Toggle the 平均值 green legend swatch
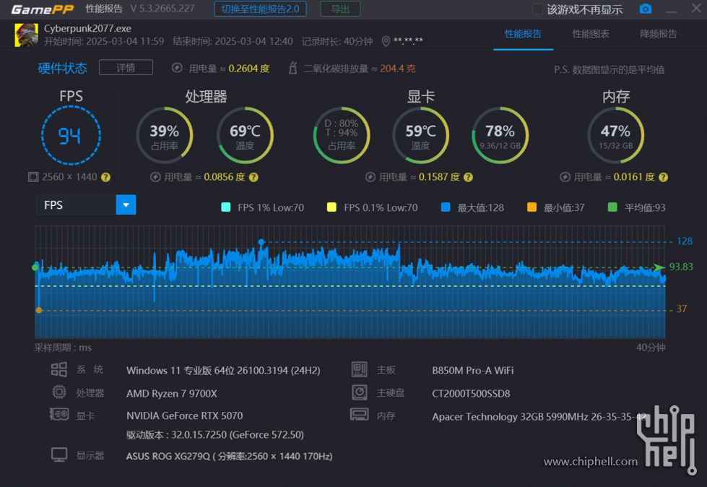707x487 pixels. 612,207
